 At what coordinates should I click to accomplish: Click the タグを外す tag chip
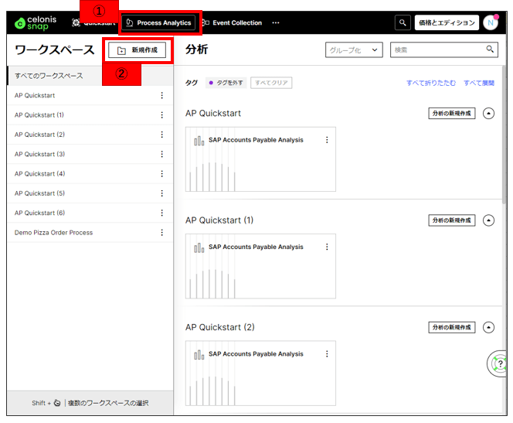226,83
